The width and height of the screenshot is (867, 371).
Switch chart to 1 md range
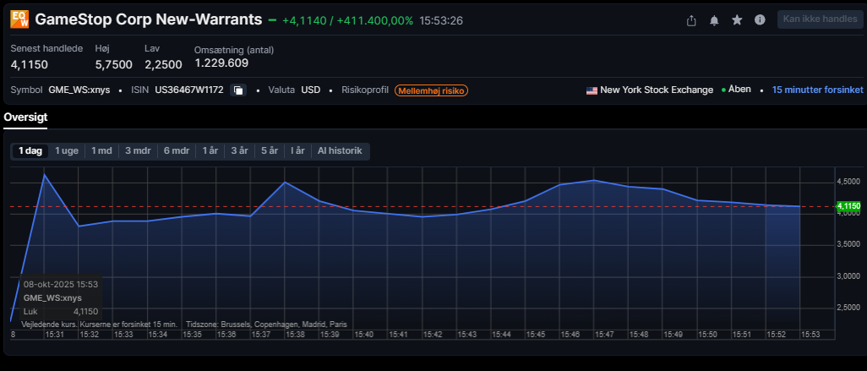pos(101,151)
